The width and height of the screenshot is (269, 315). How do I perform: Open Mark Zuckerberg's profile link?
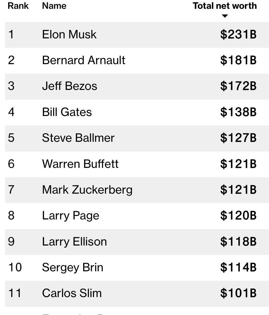coord(87,190)
